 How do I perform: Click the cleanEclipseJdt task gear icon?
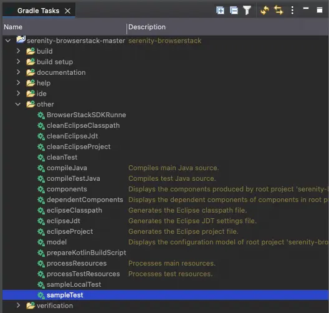[41, 137]
